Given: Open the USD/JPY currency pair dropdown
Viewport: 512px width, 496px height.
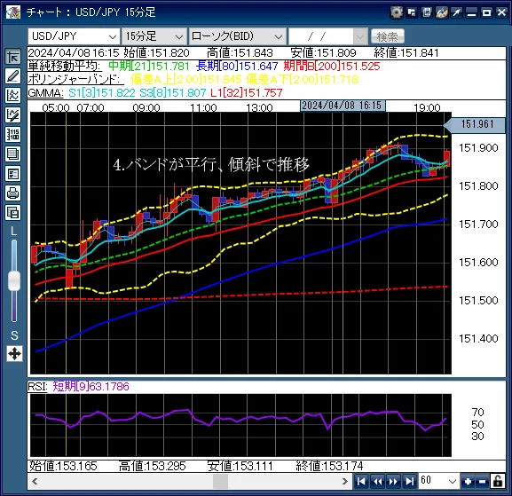Looking at the screenshot, I should [74, 36].
